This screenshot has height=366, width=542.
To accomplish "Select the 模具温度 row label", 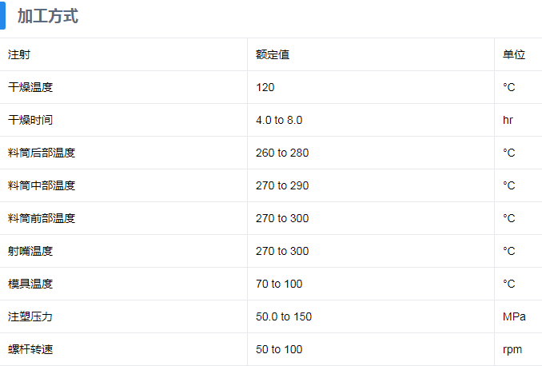I will point(30,284).
